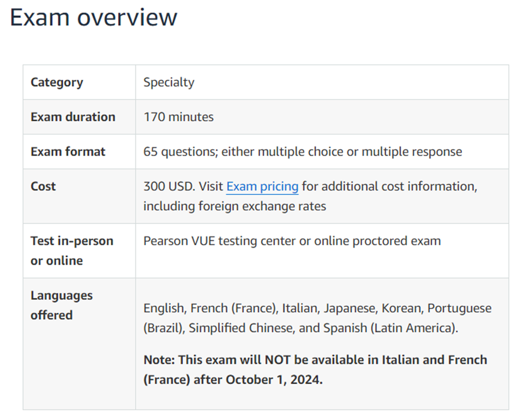Click the foreign exchange rates text line
The image size is (517, 420).
pos(234,206)
